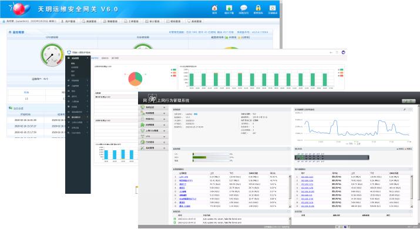The height and width of the screenshot is (229, 420).
Task: Open 策略管理 menu in gateway toolbar
Action: [x=110, y=21]
